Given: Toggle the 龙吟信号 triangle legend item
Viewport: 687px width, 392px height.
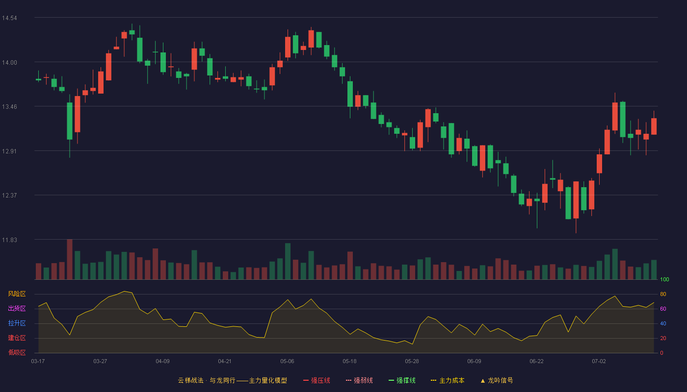Looking at the screenshot, I should [496, 380].
